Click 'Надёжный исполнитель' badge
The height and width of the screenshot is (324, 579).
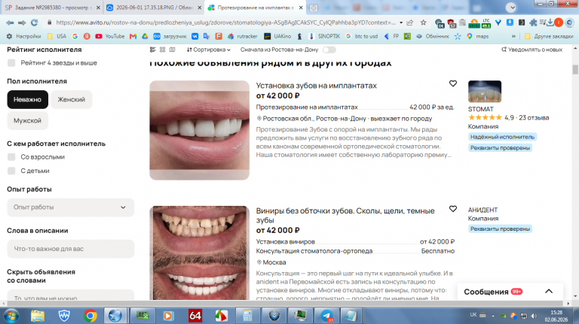pyautogui.click(x=502, y=137)
